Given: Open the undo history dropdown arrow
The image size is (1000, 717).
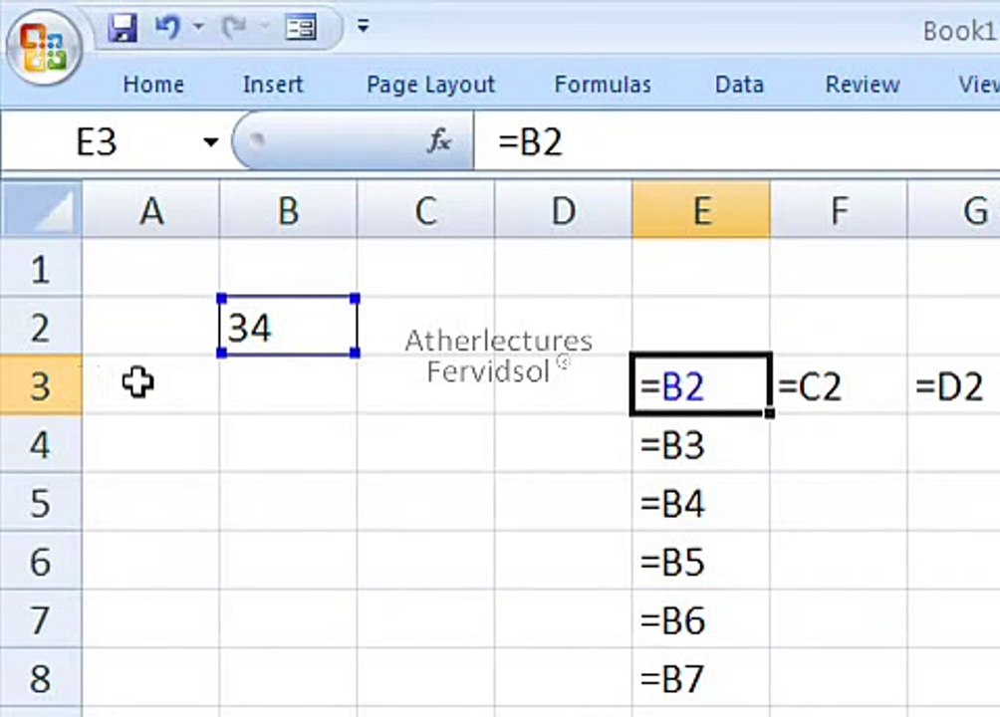Looking at the screenshot, I should (x=198, y=27).
